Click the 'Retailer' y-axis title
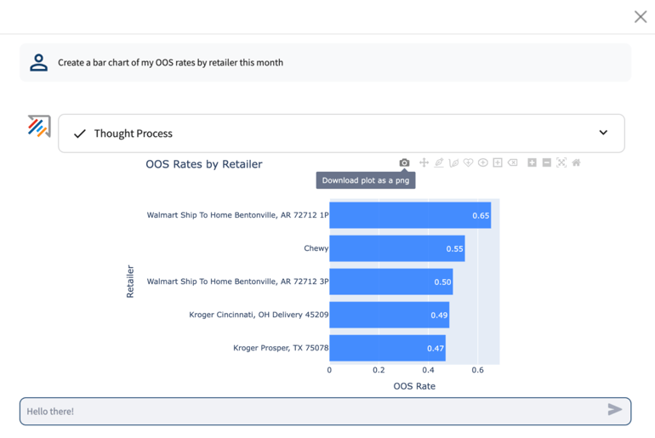655x438 pixels. click(x=130, y=282)
